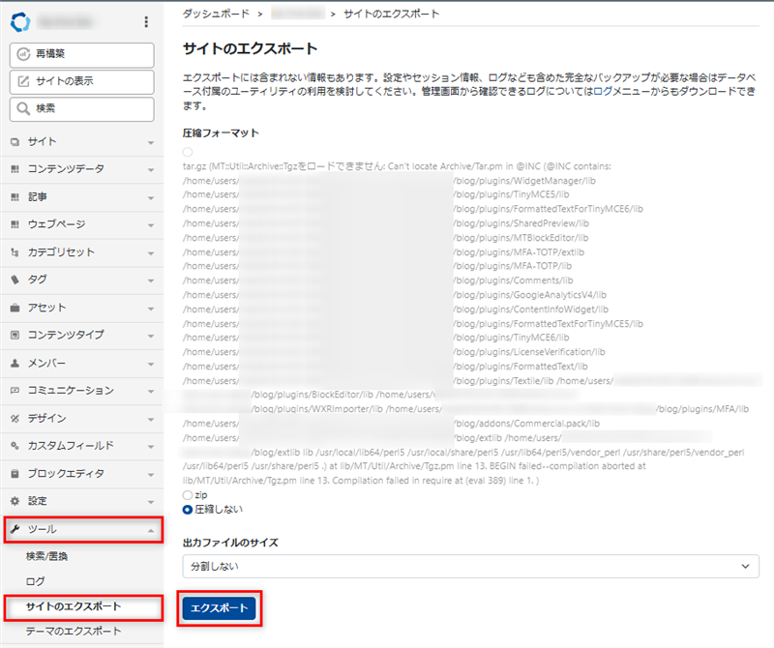Click the tag icon beside タグ
Screen dimensions: 774x648
[15, 280]
